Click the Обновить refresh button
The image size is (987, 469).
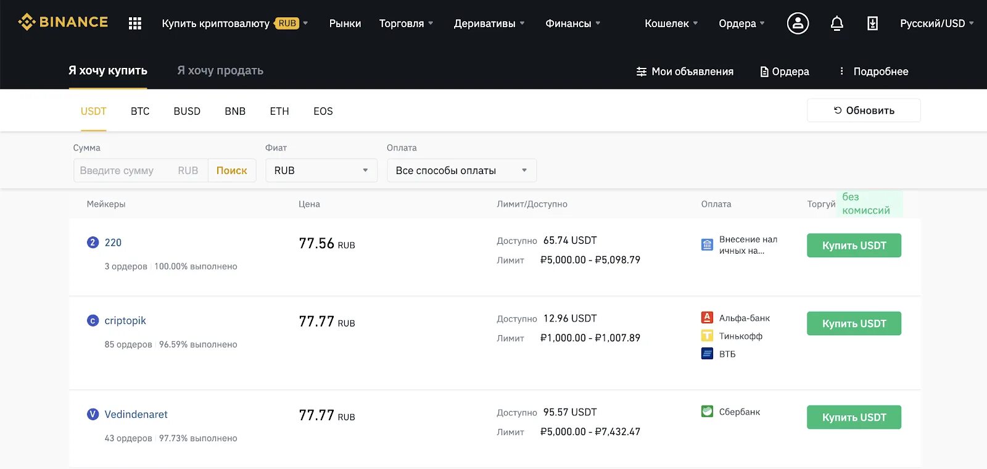point(864,110)
